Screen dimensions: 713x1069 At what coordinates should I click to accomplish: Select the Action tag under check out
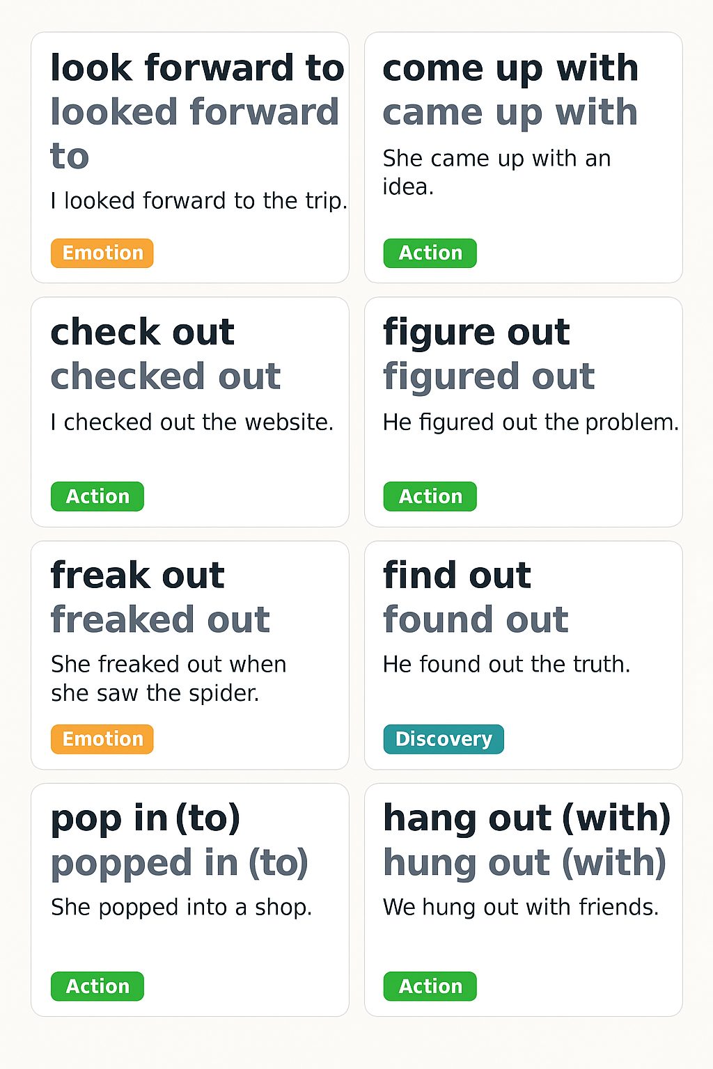tap(97, 497)
